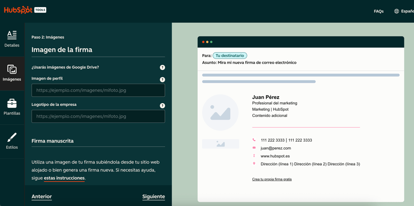Click help icon for Google Drive question
The height and width of the screenshot is (206, 414).
pos(163,67)
